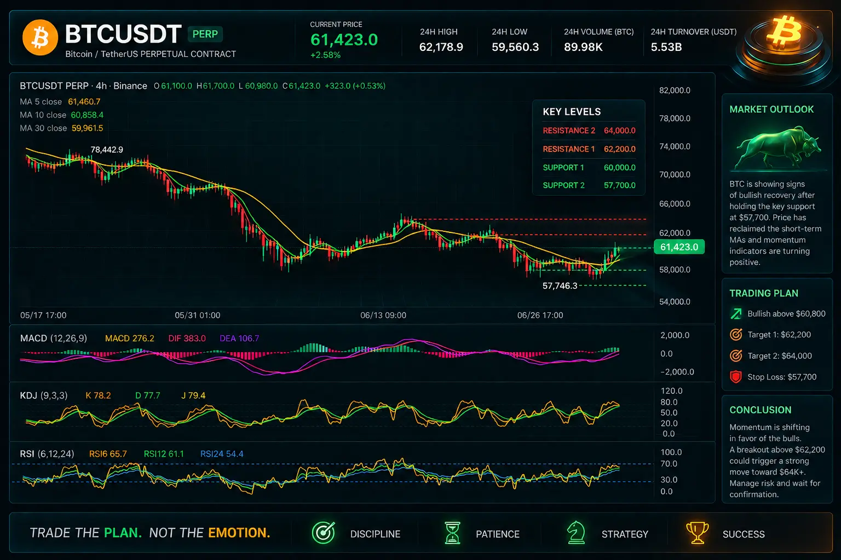This screenshot has width=841, height=560.
Task: Click the Bullish above $60,800 text
Action: point(786,314)
